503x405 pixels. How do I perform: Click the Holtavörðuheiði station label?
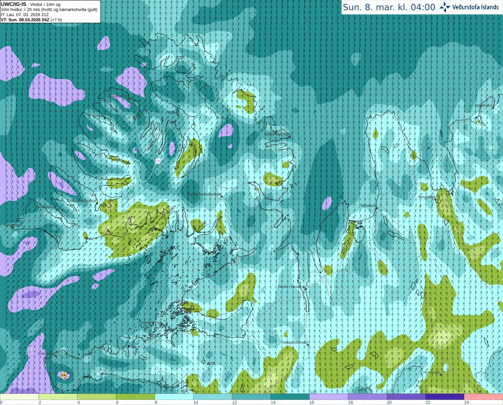294,342
